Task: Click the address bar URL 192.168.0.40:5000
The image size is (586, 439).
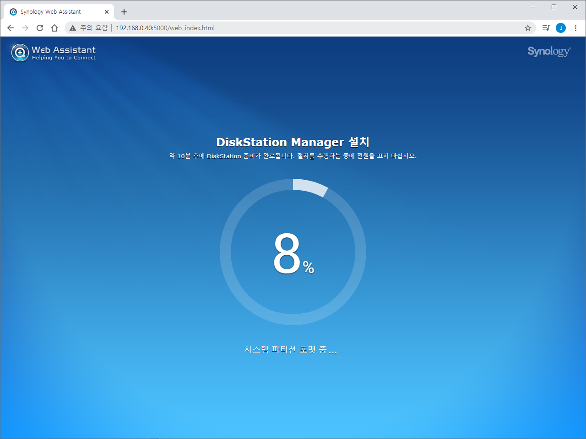Action: (165, 28)
